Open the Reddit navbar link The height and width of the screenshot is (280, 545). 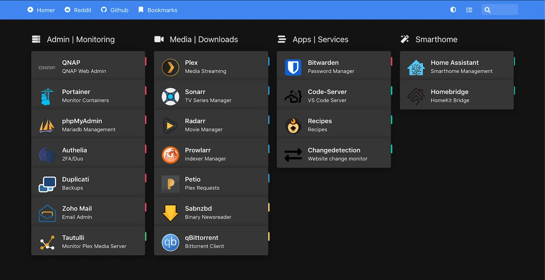(78, 10)
